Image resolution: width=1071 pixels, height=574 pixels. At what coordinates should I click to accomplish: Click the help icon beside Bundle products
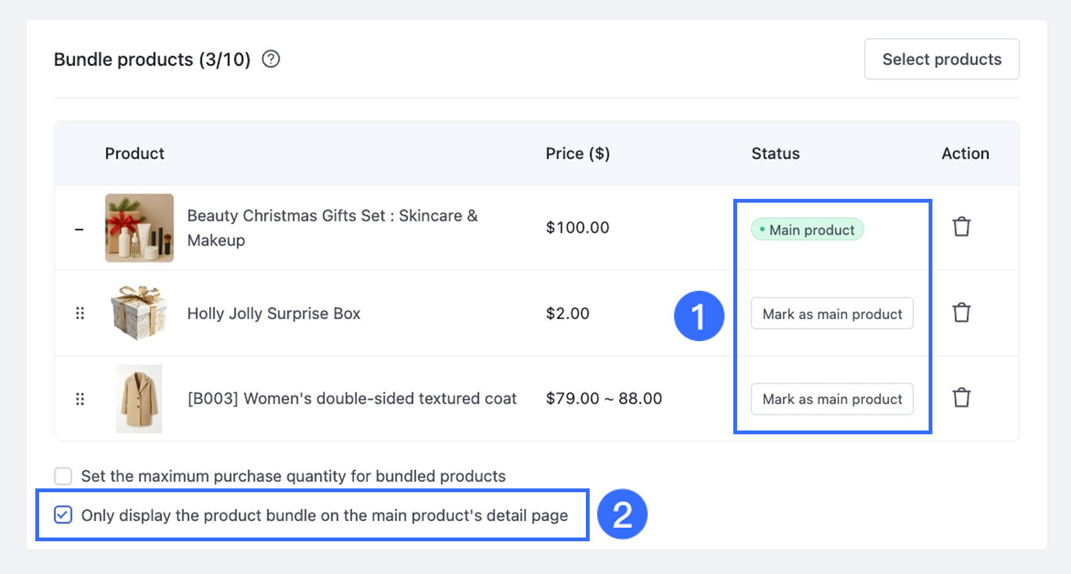coord(271,59)
